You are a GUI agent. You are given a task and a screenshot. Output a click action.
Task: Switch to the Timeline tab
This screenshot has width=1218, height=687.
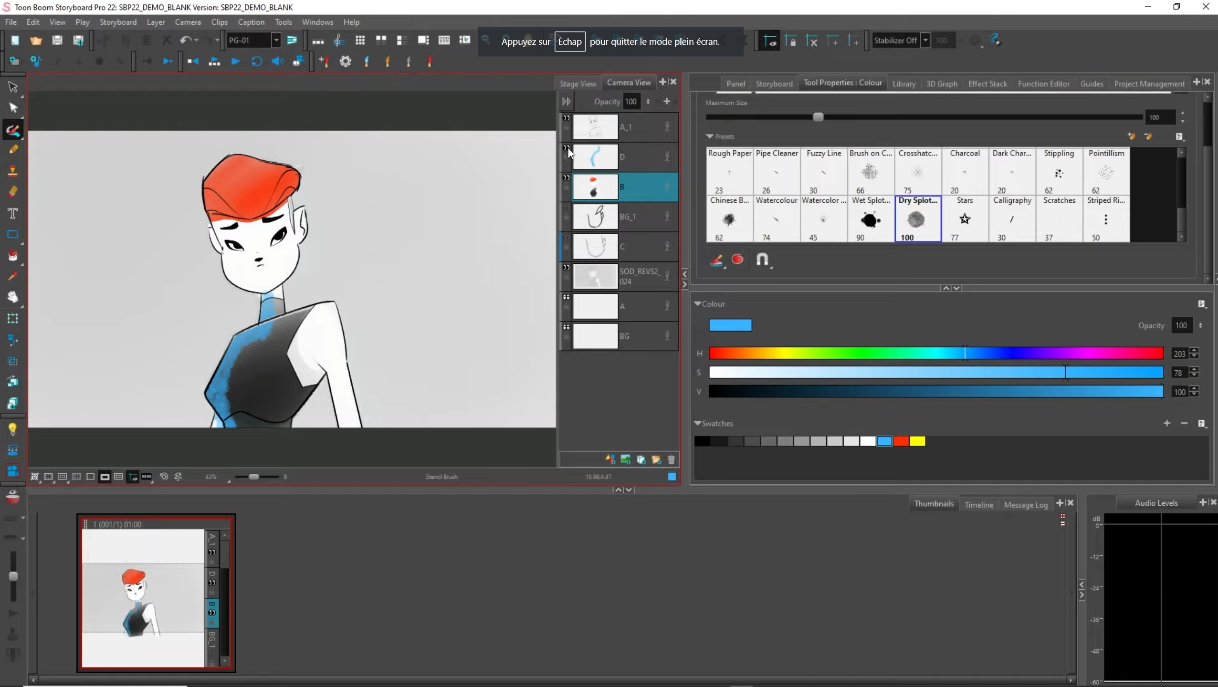pyautogui.click(x=978, y=504)
